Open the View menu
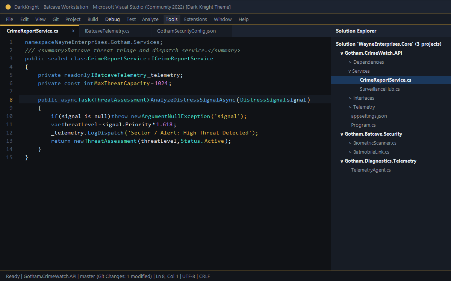Screen dimensions: 451x281 click(41, 19)
